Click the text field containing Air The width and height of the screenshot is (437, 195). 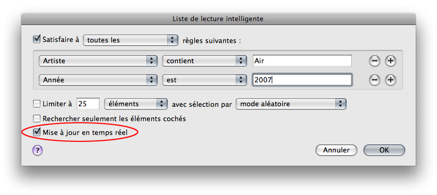click(x=302, y=61)
